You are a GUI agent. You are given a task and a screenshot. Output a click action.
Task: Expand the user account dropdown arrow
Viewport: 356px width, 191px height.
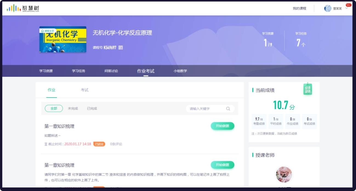346,9
